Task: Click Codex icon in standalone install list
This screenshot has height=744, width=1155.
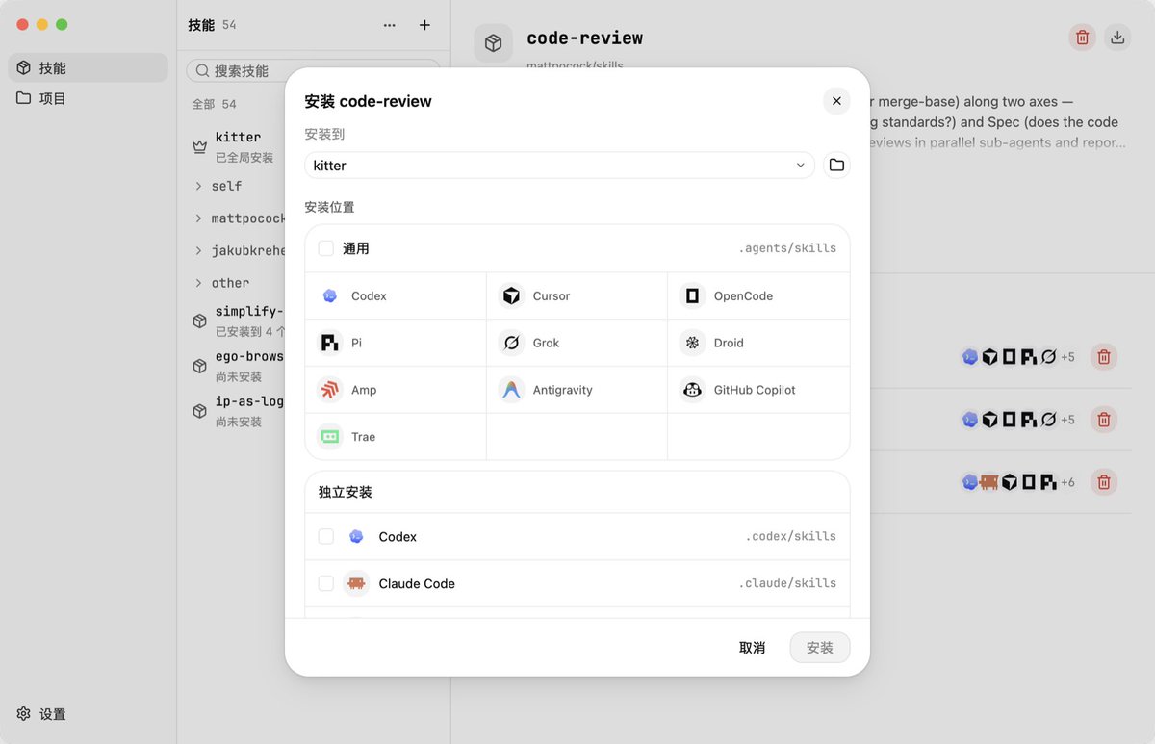Action: click(x=356, y=537)
